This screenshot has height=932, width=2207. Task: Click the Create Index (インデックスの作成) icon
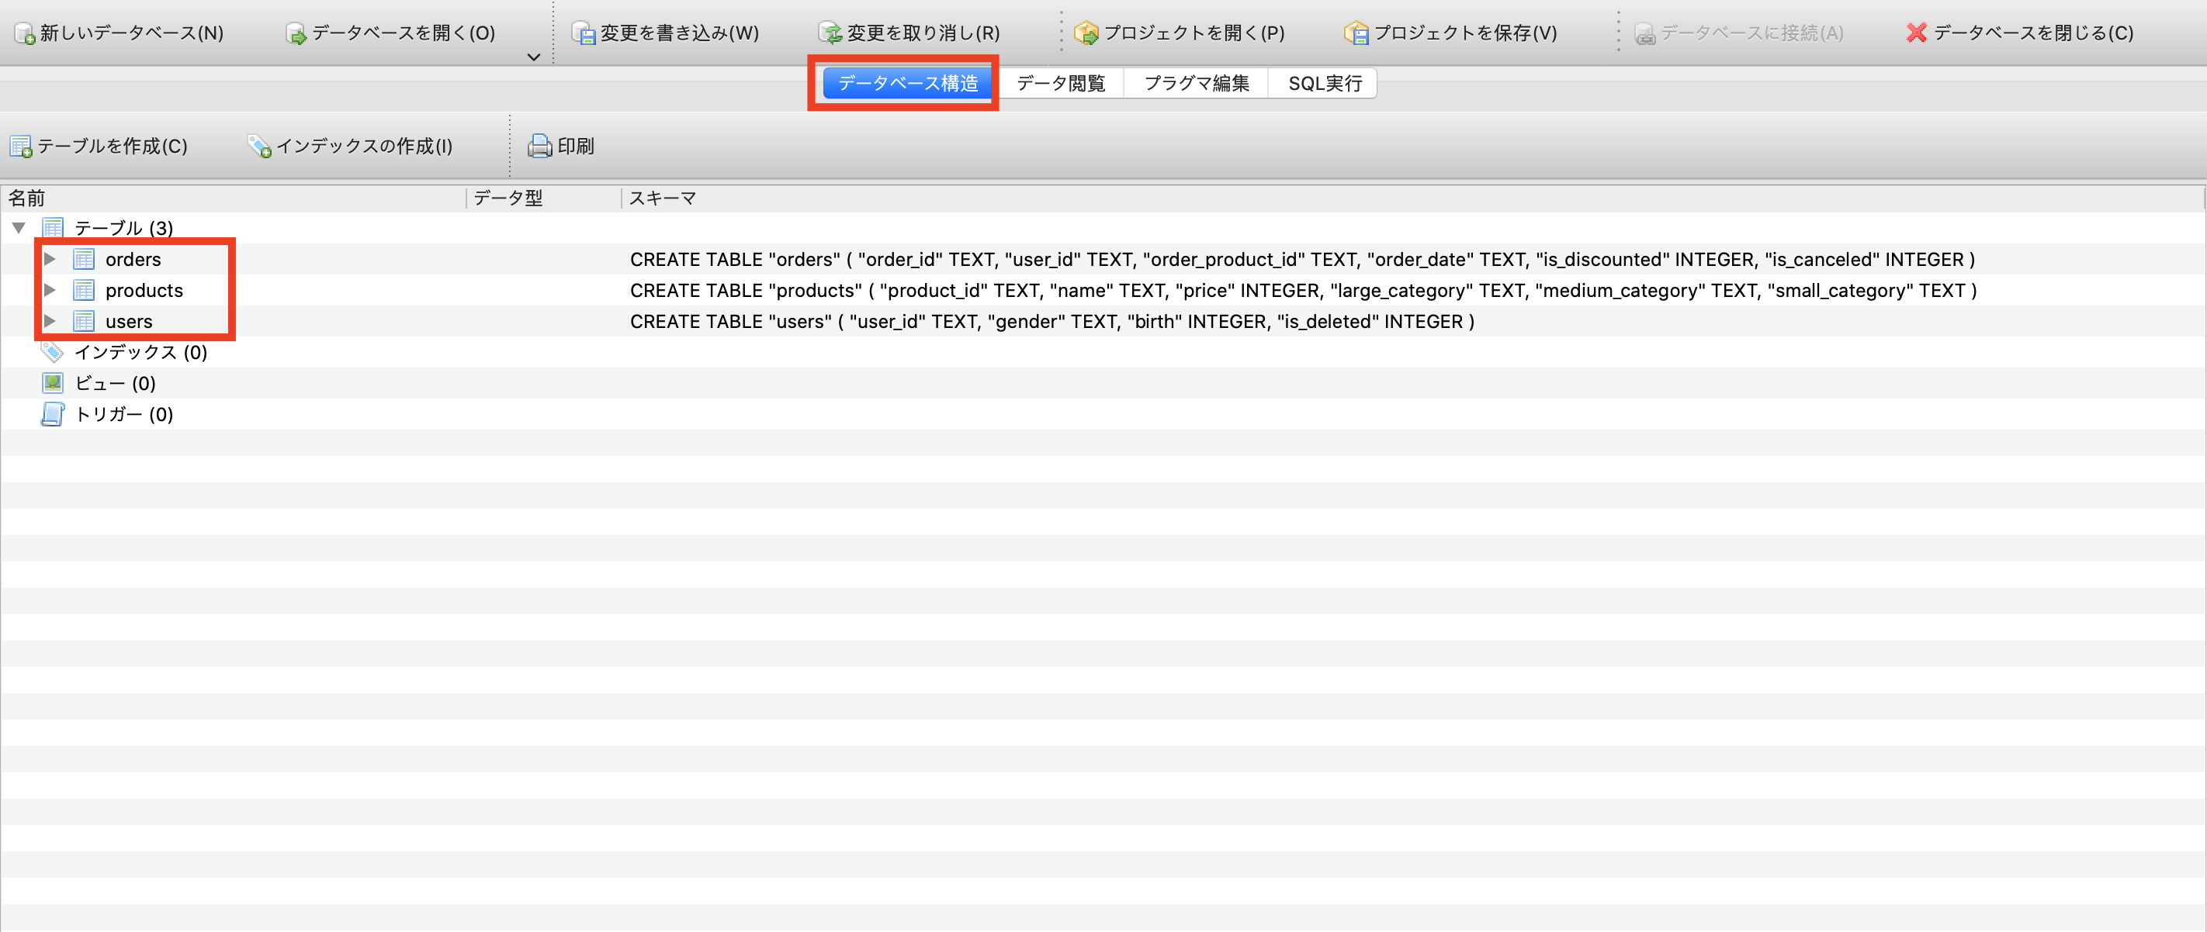[x=260, y=147]
